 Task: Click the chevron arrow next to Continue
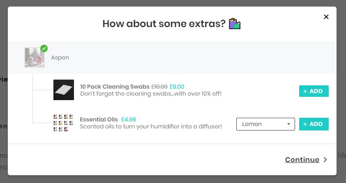325,160
